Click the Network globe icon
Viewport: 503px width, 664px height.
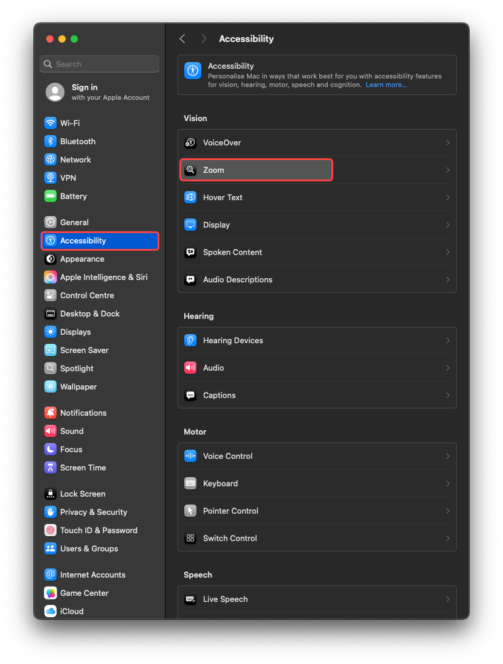50,159
